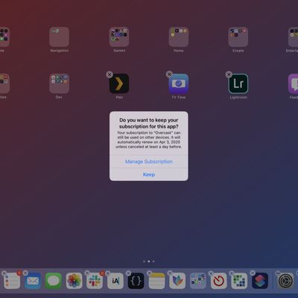Delete Lightroom using its X badge
This screenshot has width=298, height=298.
click(x=229, y=74)
